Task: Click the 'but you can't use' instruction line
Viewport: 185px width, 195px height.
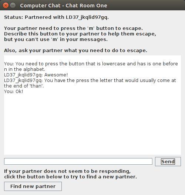Action: coord(56,40)
